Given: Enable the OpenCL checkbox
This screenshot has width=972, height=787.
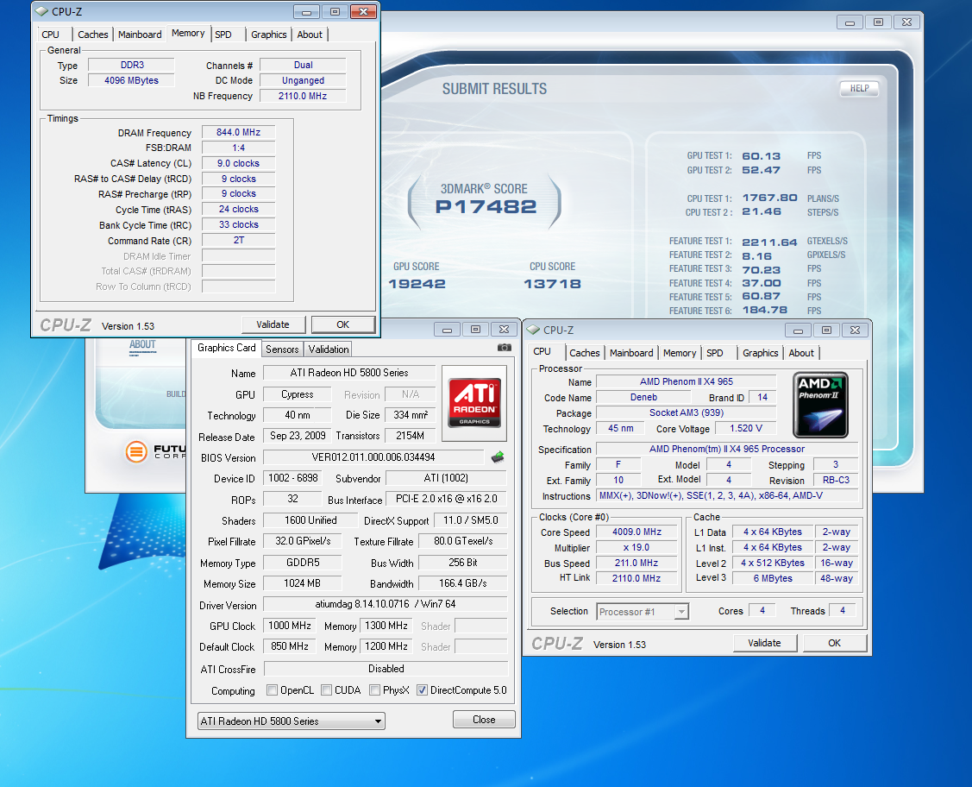Looking at the screenshot, I should pos(272,690).
